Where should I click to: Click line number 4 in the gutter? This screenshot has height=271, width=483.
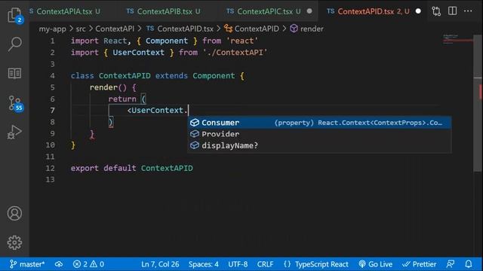[x=52, y=75]
